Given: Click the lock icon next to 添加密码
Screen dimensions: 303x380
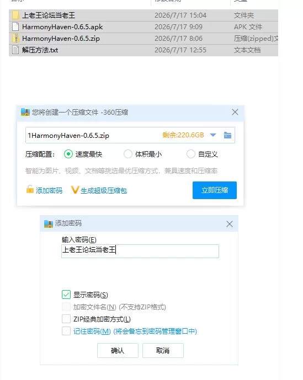Looking at the screenshot, I should point(30,189).
